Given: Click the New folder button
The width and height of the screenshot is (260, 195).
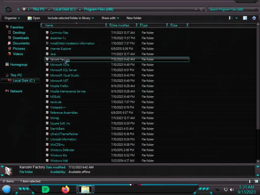Looking at the screenshot, I should coord(134,18).
